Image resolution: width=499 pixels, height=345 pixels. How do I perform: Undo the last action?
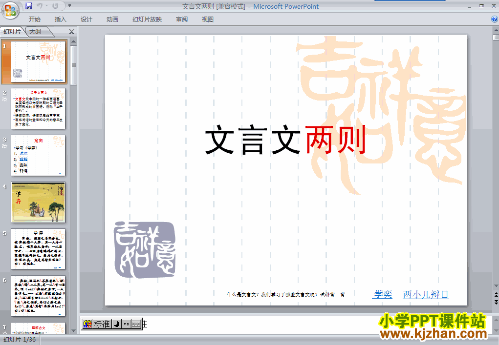tap(40, 6)
